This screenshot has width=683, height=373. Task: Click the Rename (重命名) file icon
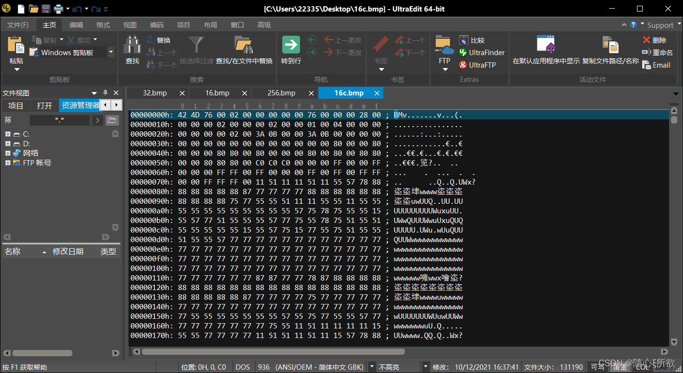(647, 52)
